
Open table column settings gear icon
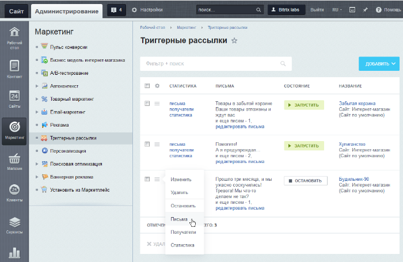[157, 86]
